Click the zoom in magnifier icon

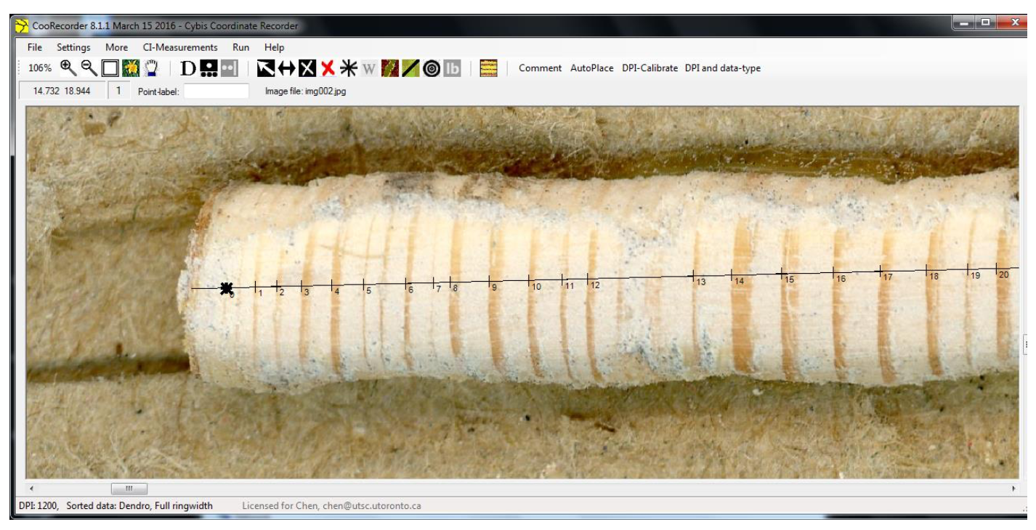pyautogui.click(x=68, y=68)
